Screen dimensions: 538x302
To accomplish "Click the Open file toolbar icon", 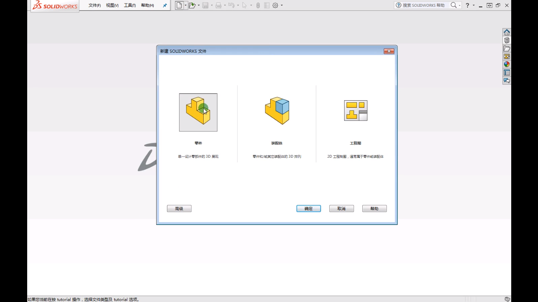I will 192,6.
